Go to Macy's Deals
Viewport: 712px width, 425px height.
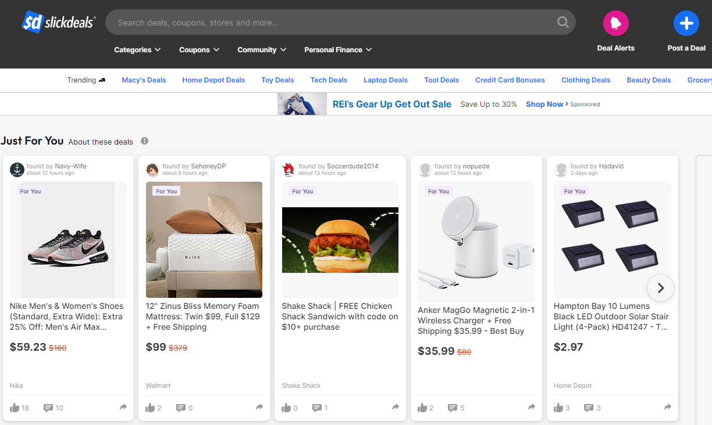(144, 80)
